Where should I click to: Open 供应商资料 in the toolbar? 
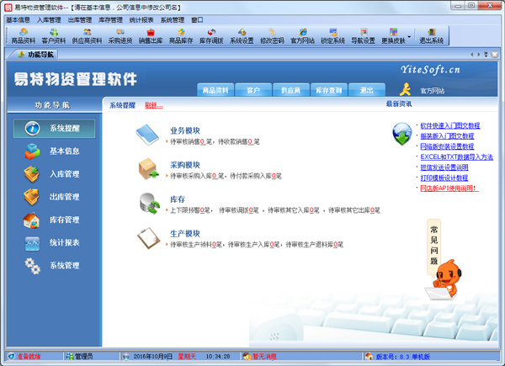coord(87,35)
